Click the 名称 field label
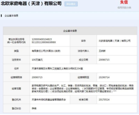This screenshot has width=139, height=115. point(83,41)
